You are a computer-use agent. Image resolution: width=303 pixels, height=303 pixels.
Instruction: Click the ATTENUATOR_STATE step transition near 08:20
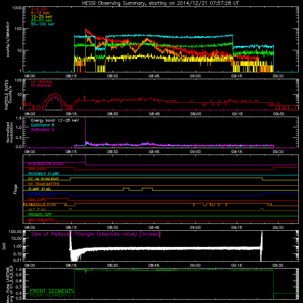(86, 160)
